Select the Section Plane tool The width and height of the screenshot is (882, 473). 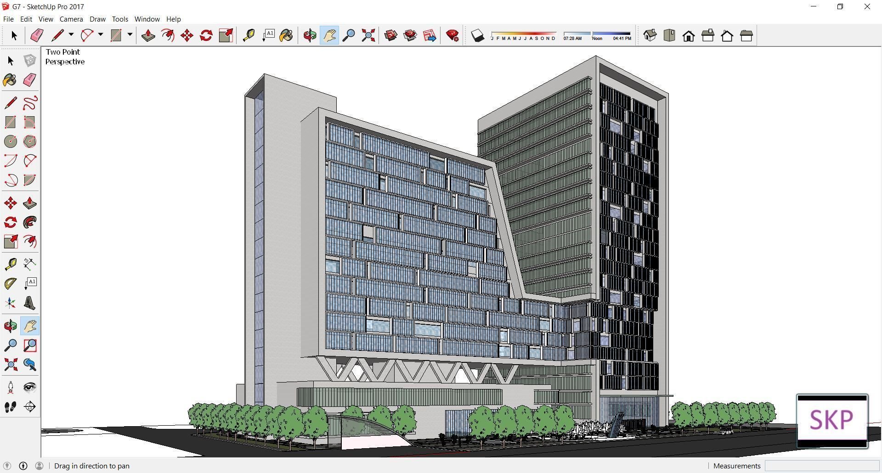(x=30, y=407)
